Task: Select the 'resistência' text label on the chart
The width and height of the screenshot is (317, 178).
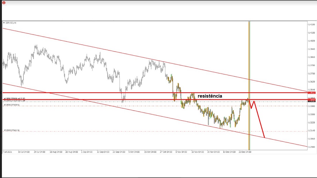Action: (x=210, y=96)
